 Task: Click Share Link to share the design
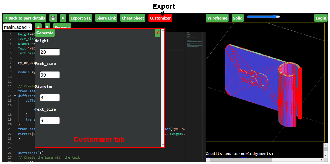point(106,18)
